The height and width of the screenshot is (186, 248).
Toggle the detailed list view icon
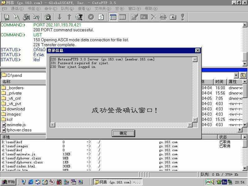tap(123, 17)
